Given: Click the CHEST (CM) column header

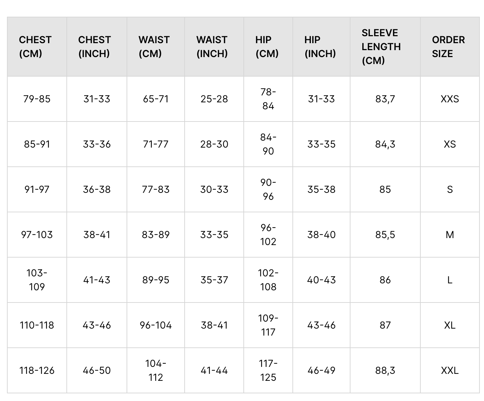Looking at the screenshot, I should coord(35,47).
